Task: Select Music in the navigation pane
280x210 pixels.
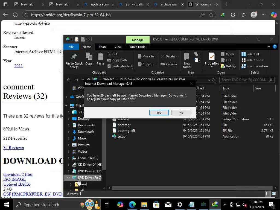Action: point(82,138)
